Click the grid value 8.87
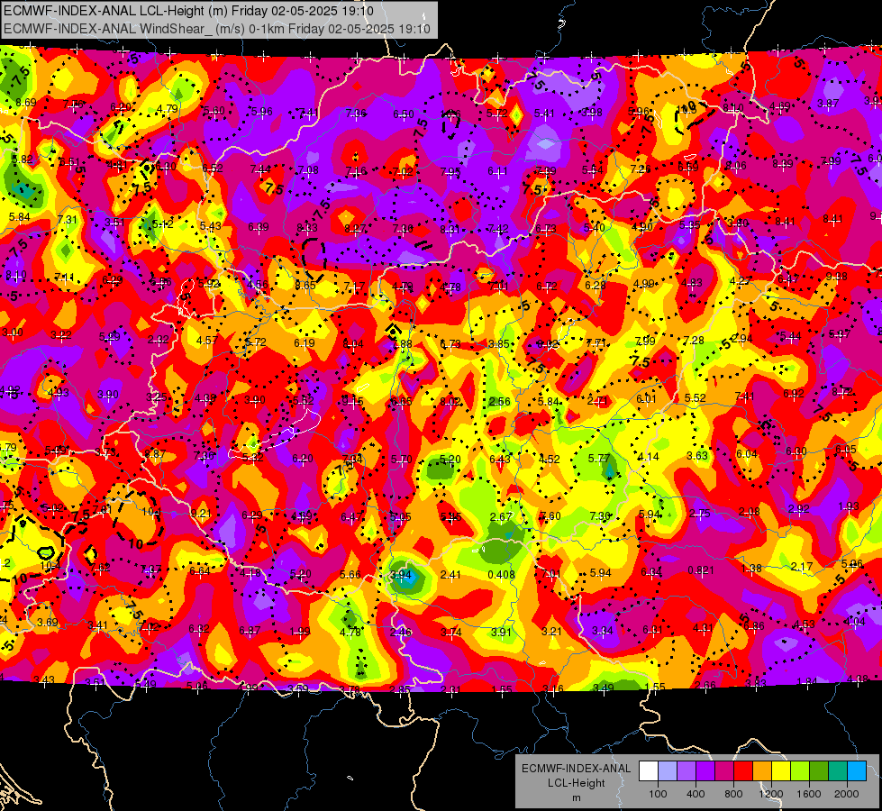This screenshot has height=811, width=882. [155, 454]
